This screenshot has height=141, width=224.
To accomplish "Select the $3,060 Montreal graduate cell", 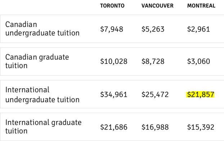I will point(198,62).
